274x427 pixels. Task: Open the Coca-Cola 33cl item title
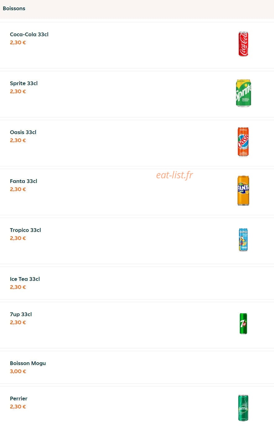(x=29, y=34)
